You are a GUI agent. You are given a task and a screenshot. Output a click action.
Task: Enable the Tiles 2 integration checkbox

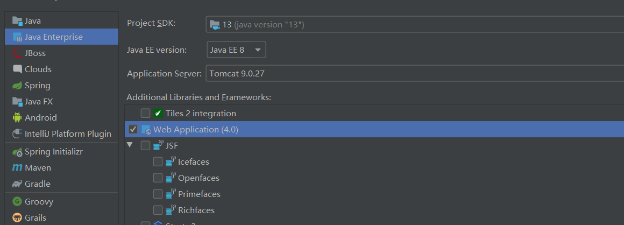145,113
